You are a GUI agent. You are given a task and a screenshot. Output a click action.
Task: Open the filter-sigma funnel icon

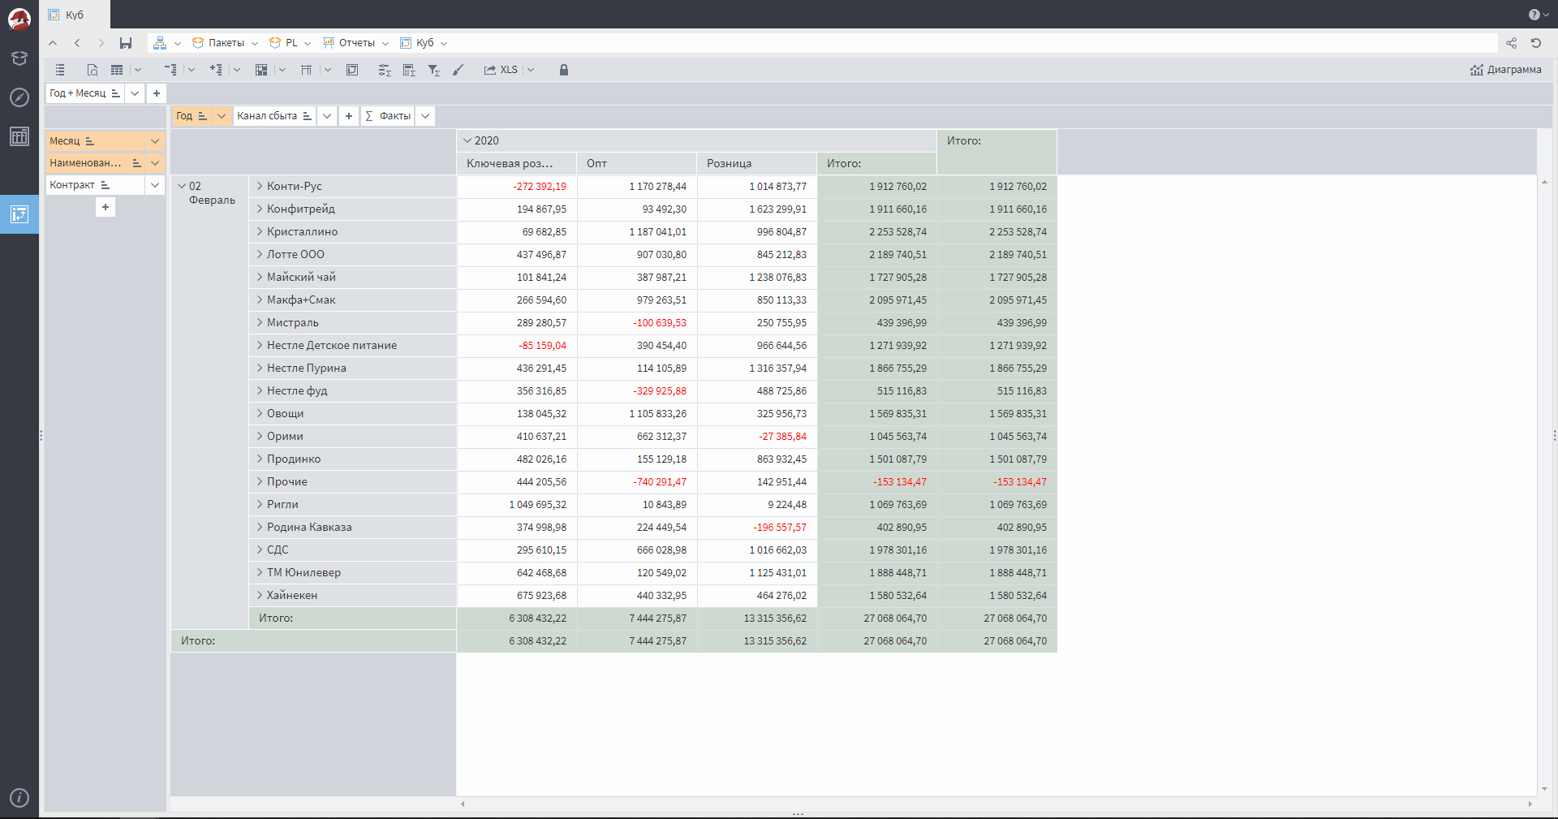(x=434, y=70)
